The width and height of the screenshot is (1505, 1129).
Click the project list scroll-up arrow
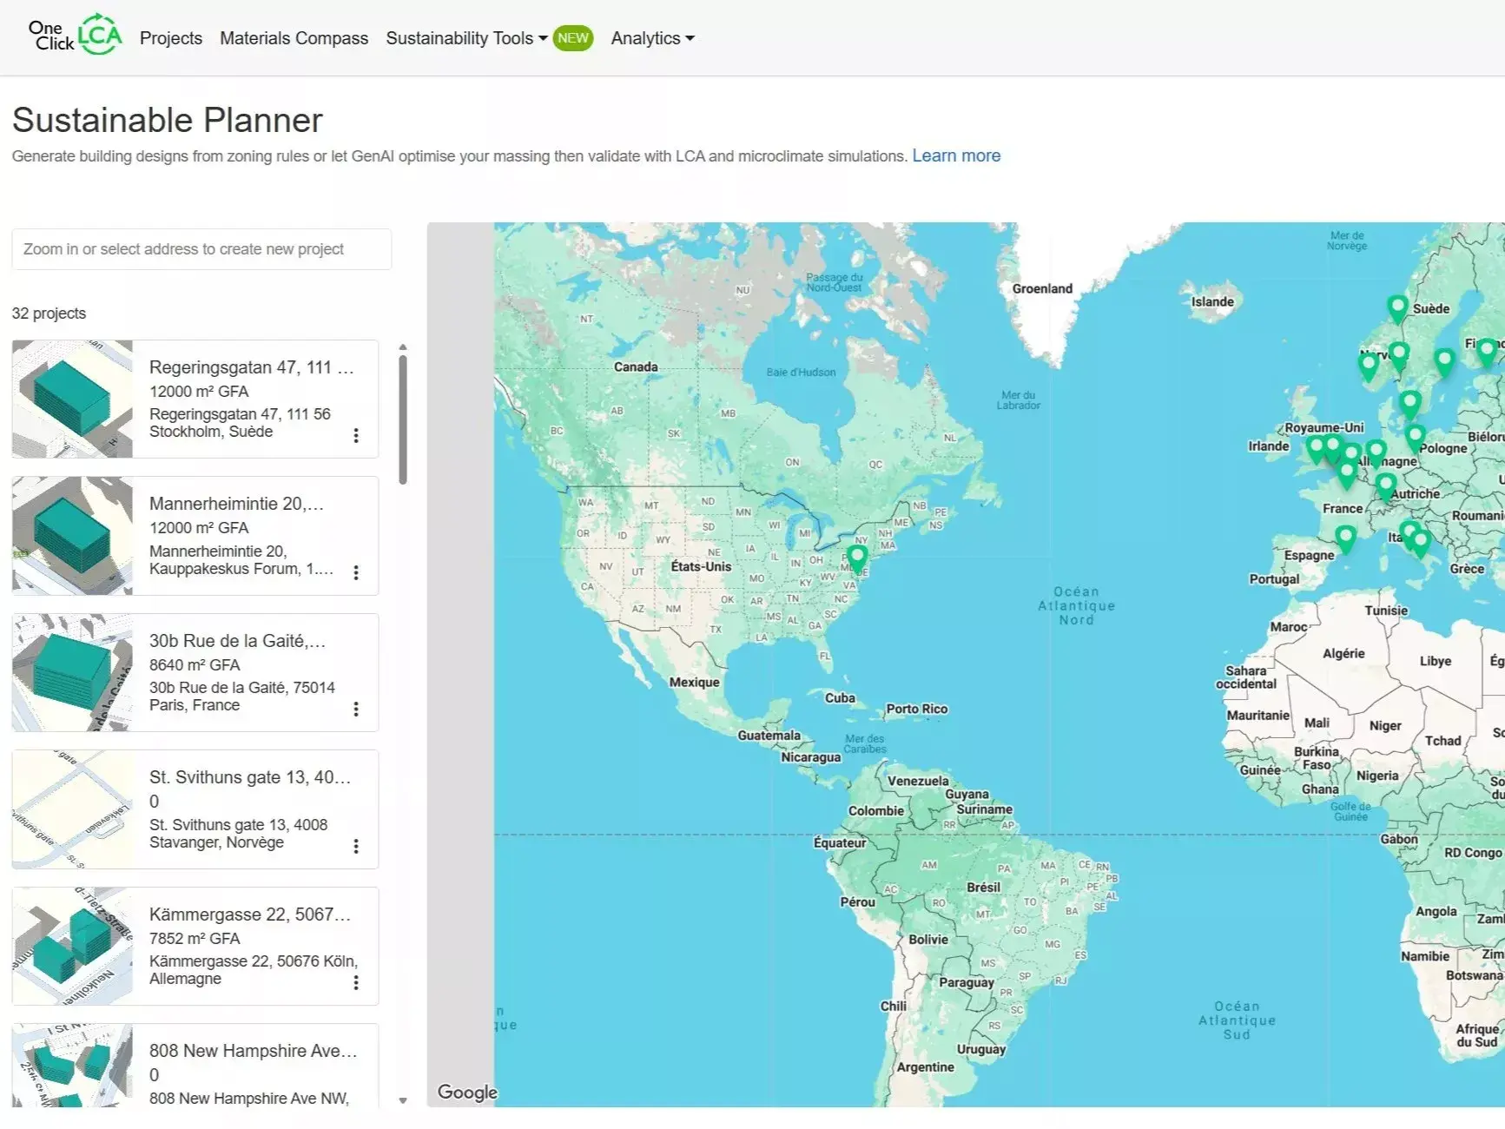(x=403, y=347)
